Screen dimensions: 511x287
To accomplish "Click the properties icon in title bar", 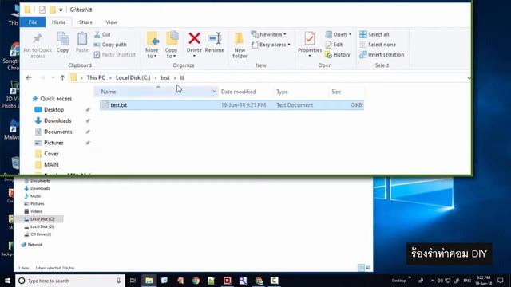I will [x=42, y=10].
